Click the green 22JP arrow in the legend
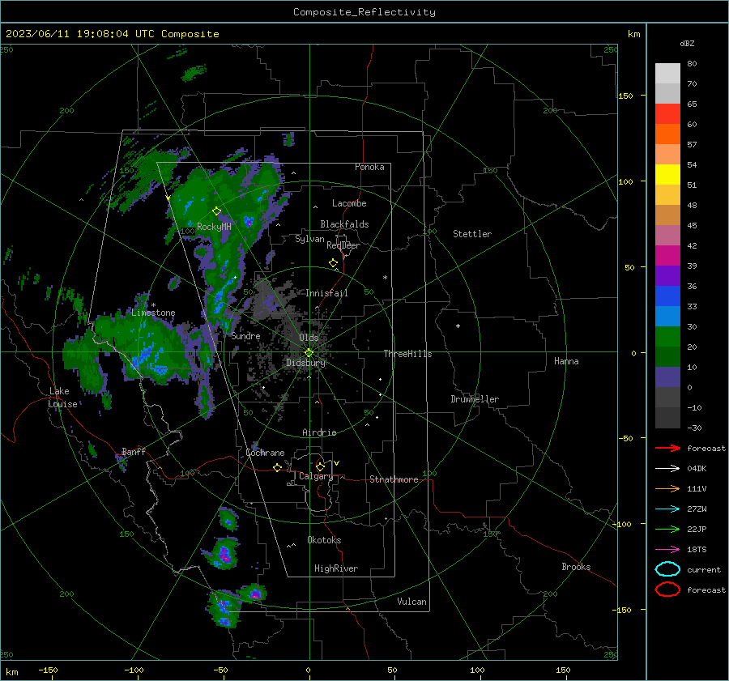 point(667,529)
